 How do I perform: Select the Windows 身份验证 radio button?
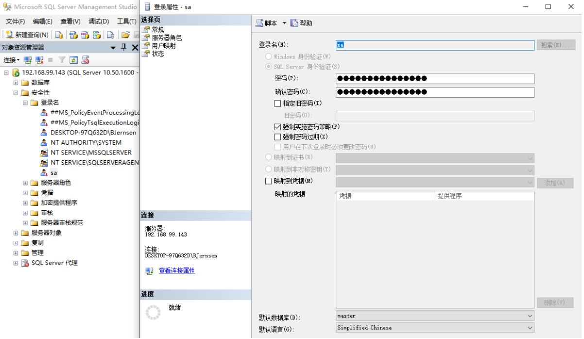268,57
